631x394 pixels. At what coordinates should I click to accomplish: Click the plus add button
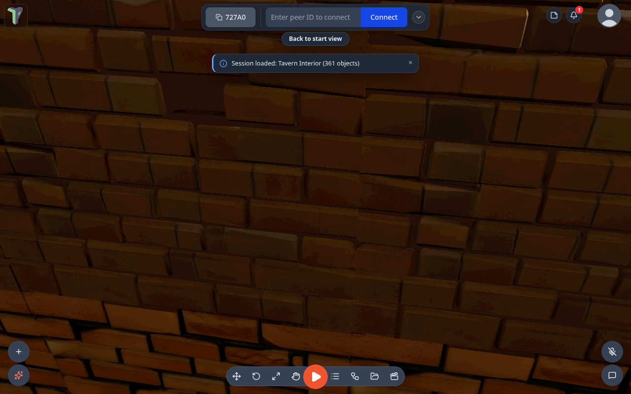(x=19, y=352)
